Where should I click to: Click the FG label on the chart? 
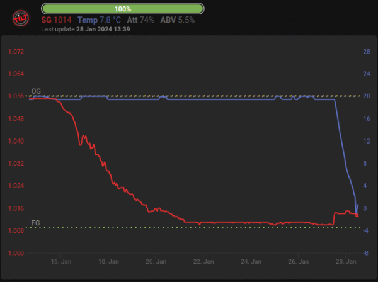click(36, 223)
